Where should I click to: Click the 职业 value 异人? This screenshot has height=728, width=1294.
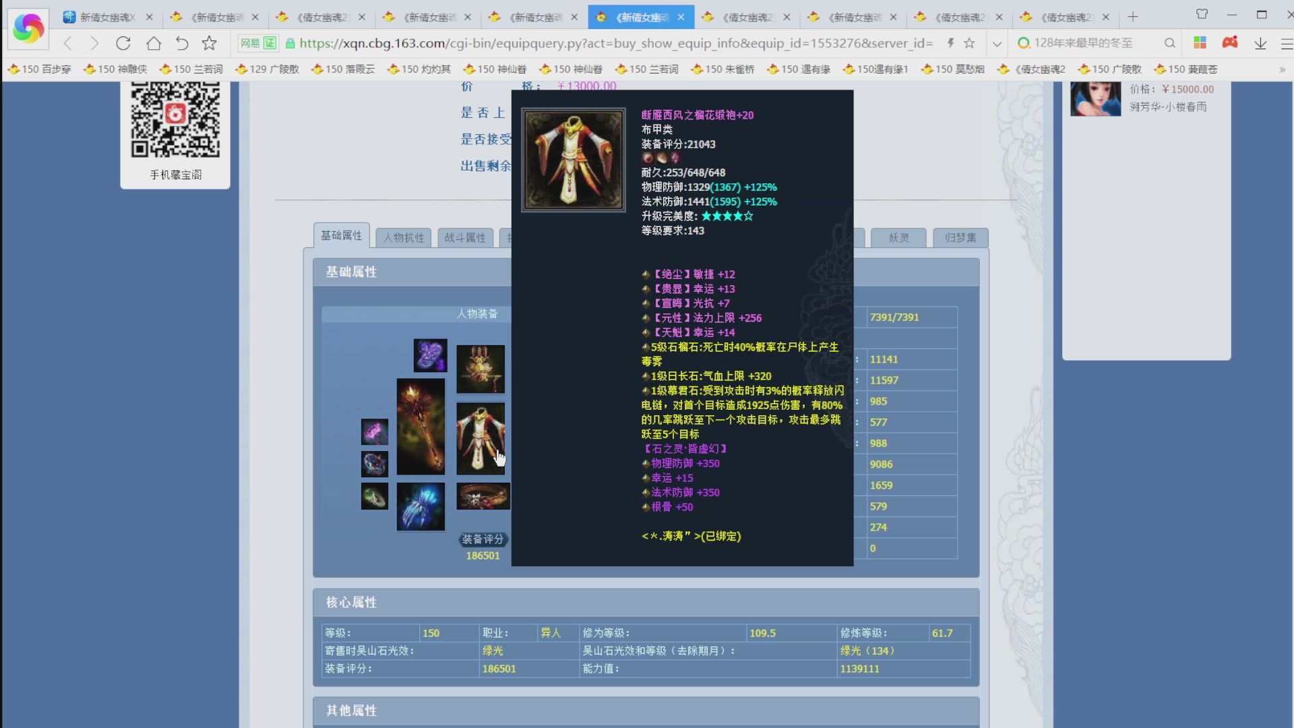(551, 633)
